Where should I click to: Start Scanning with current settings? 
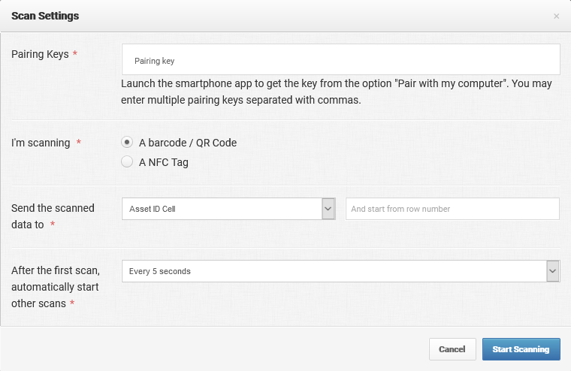tap(521, 349)
